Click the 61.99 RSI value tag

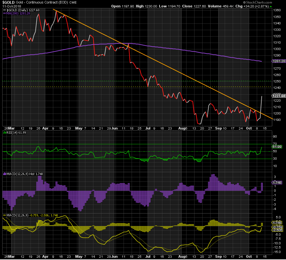[277, 147]
